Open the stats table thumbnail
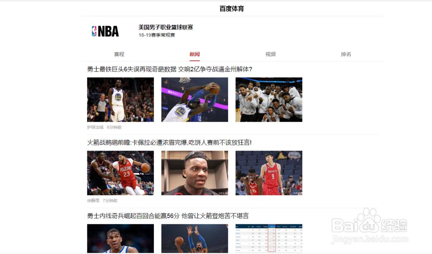Screen dimensions: 432x254 (x=269, y=238)
